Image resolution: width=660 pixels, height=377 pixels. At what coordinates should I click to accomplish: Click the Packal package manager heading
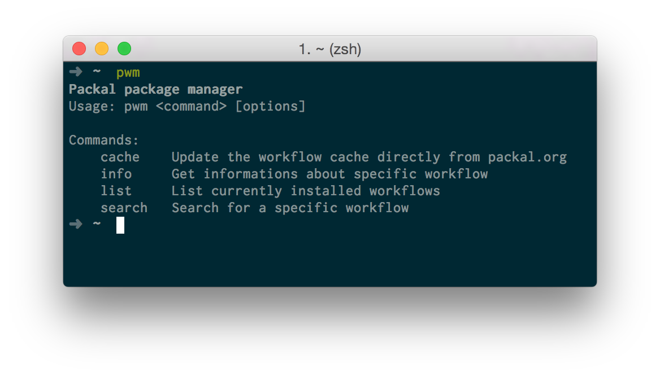[155, 89]
